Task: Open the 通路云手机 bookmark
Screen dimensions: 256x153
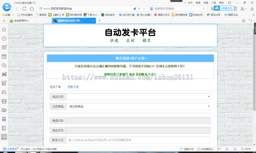Action: [162, 15]
